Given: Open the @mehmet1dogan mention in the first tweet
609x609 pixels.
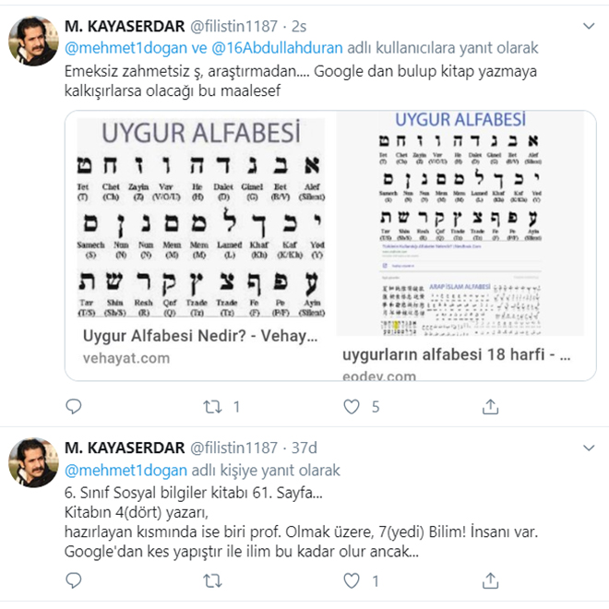Looking at the screenshot, I should pyautogui.click(x=125, y=48).
